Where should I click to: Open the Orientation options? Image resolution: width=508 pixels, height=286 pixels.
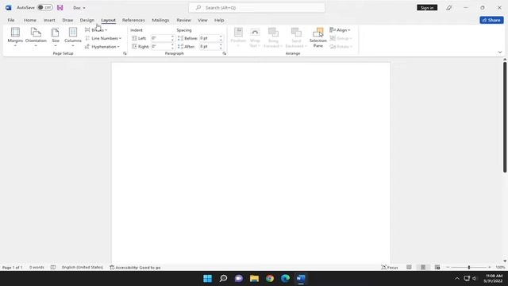click(x=36, y=37)
